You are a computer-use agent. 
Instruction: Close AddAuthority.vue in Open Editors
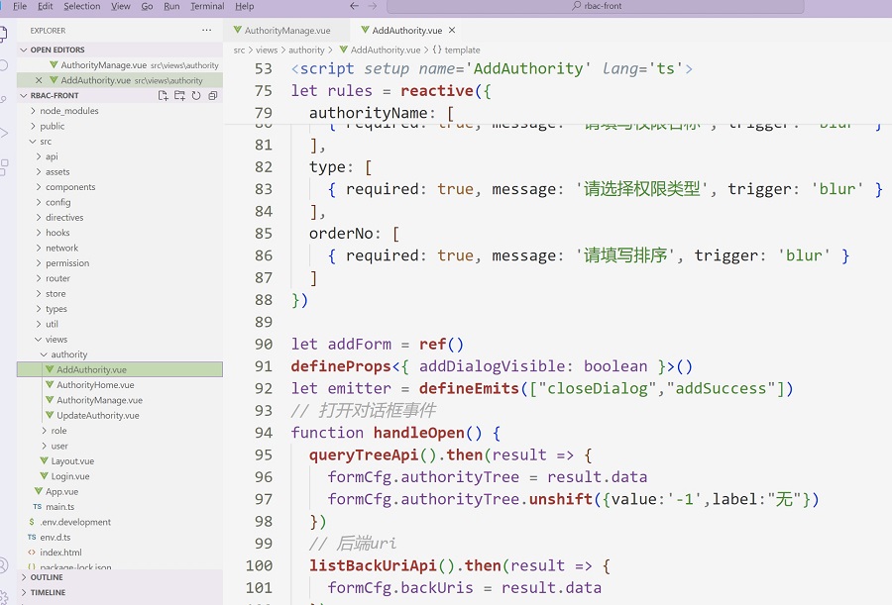point(39,80)
